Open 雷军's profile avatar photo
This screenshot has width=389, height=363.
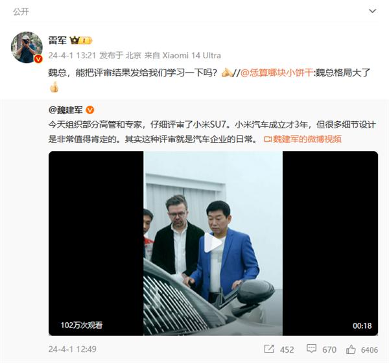[27, 47]
